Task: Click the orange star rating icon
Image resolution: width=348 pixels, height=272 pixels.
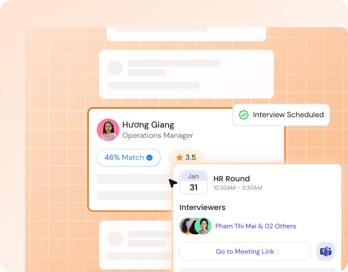Action: tap(179, 158)
